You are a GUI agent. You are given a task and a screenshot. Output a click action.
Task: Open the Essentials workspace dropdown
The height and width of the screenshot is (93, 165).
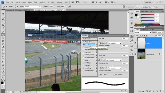click(149, 2)
